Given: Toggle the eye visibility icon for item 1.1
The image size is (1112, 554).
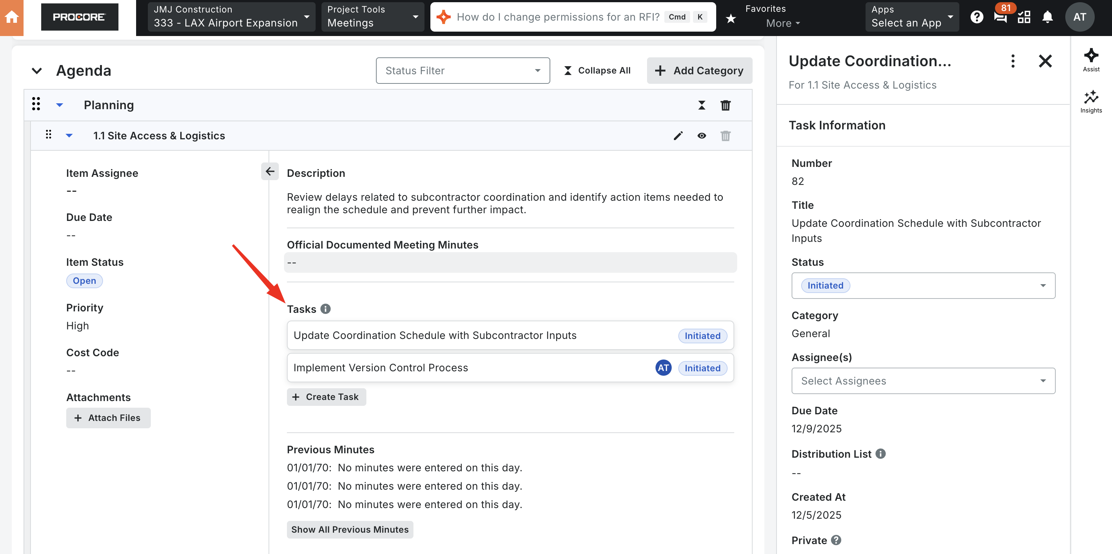Looking at the screenshot, I should coord(701,136).
